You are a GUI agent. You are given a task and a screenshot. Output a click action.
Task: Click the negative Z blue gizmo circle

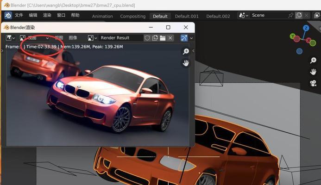299,51
